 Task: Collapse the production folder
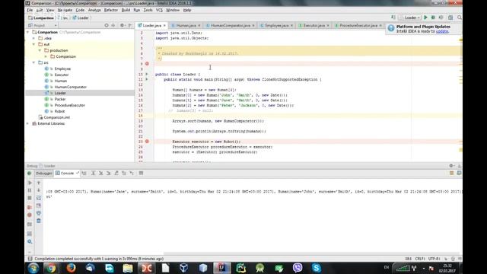click(40, 50)
